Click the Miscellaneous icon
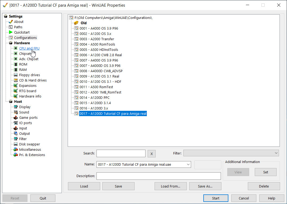 (16, 149)
